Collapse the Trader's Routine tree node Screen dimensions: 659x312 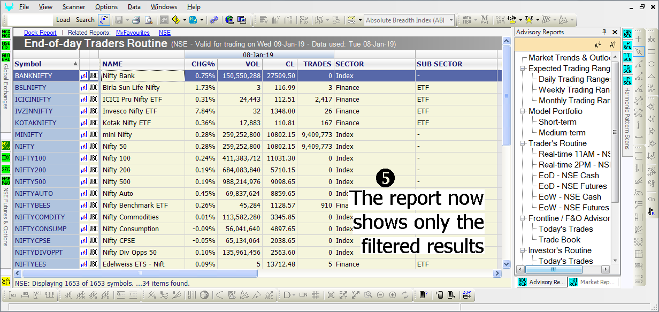(523, 143)
